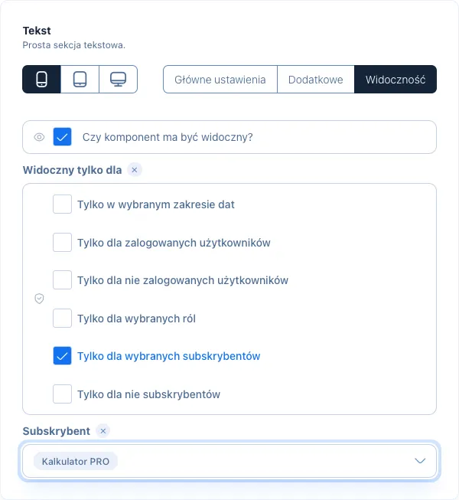
Task: Select the 'Widoczność' tab
Action: coord(396,80)
